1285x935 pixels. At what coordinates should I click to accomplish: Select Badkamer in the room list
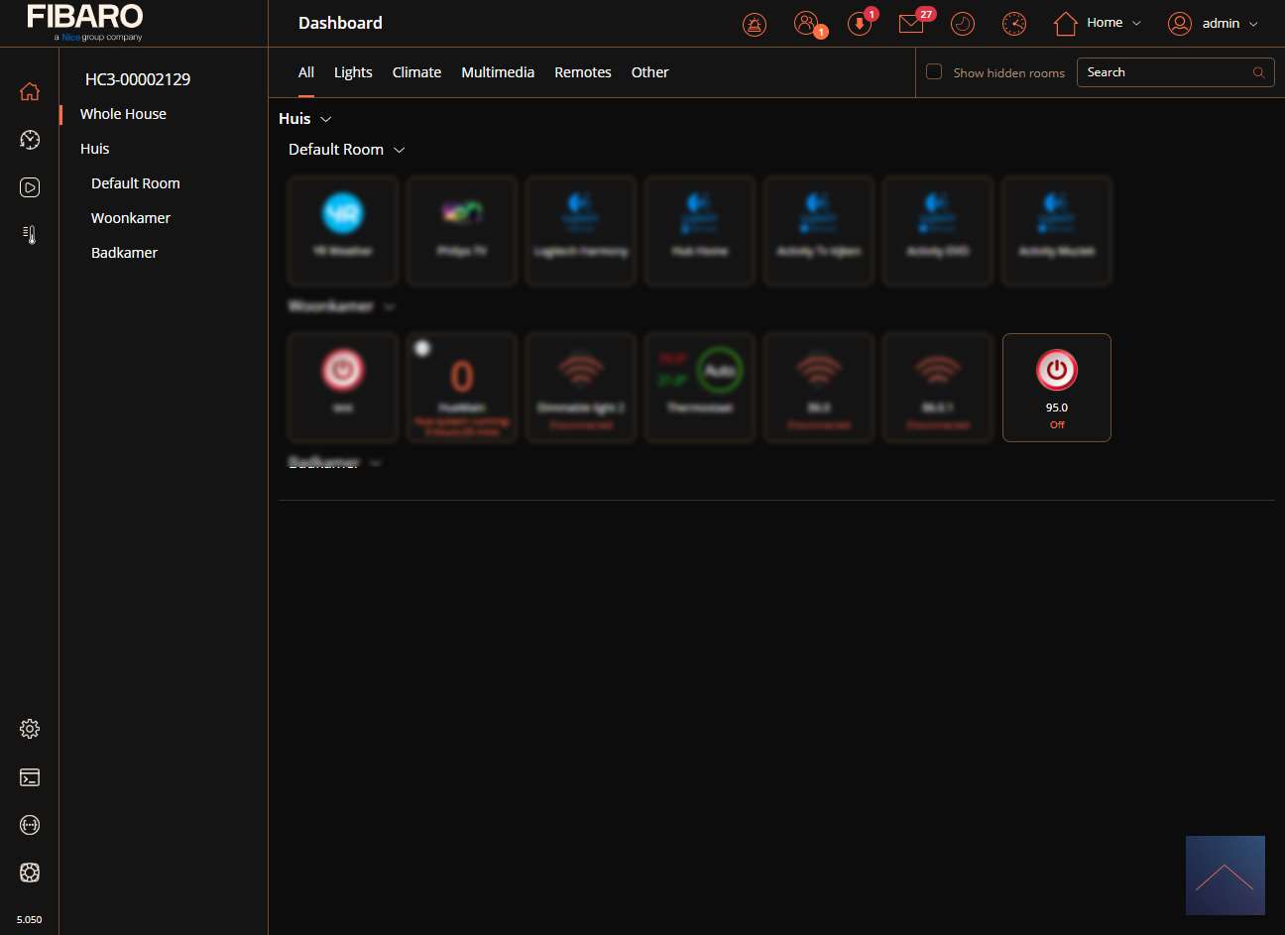(124, 253)
